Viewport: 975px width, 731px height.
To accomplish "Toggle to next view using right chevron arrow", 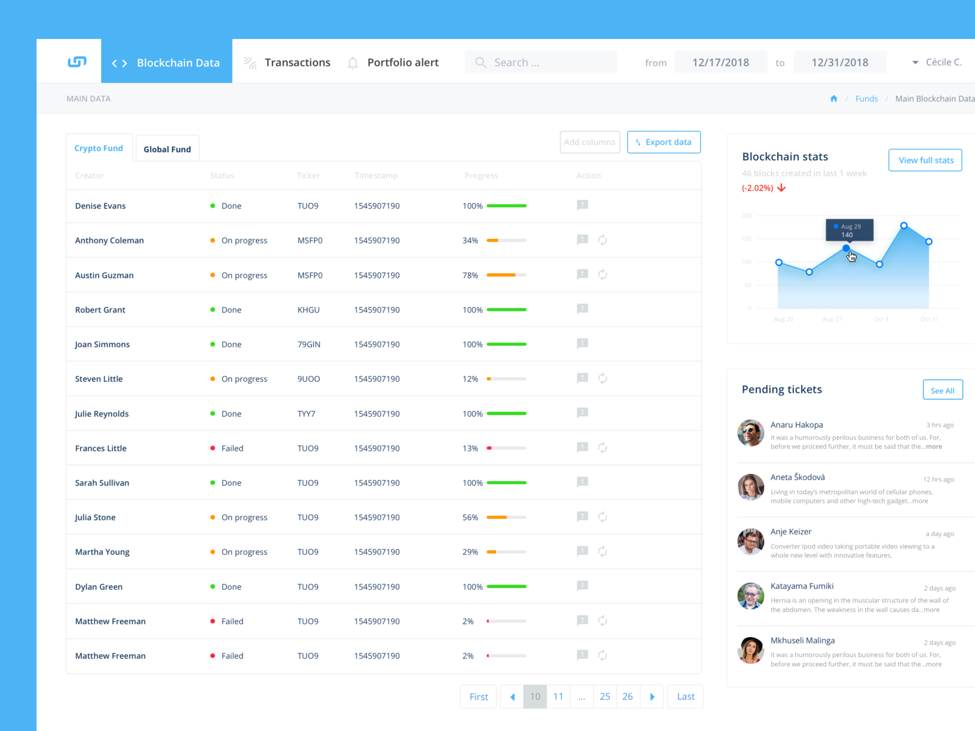I will [124, 63].
